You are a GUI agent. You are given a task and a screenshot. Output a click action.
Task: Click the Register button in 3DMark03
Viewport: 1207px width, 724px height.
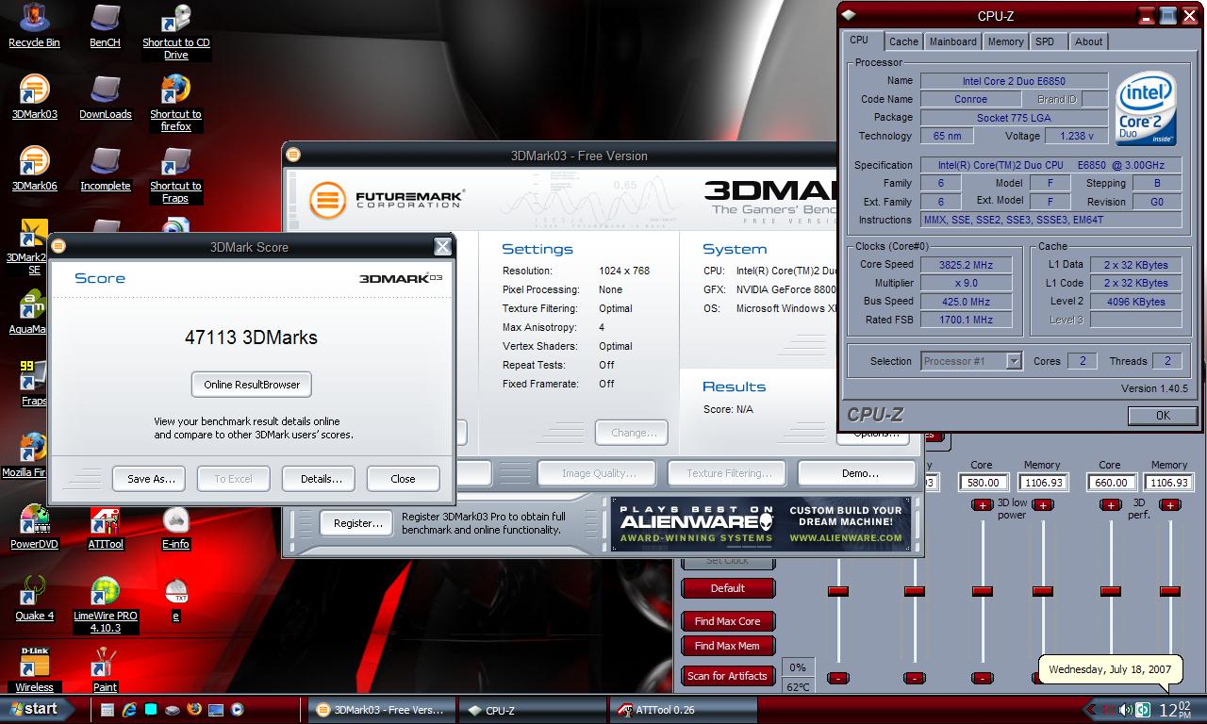357,523
